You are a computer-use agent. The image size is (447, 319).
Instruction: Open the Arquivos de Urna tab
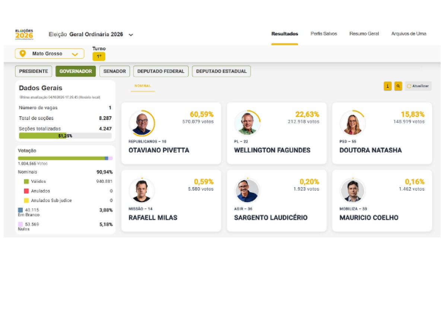pos(409,34)
